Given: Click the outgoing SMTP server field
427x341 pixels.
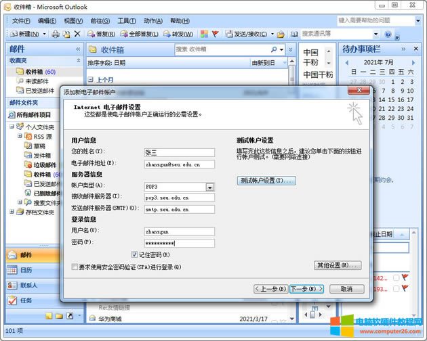Looking at the screenshot, I should [x=180, y=209].
